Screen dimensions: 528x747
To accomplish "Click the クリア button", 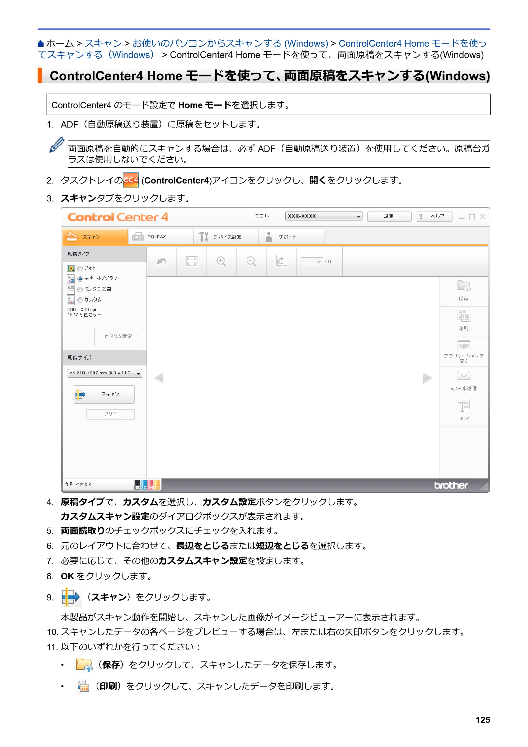I will [x=110, y=414].
